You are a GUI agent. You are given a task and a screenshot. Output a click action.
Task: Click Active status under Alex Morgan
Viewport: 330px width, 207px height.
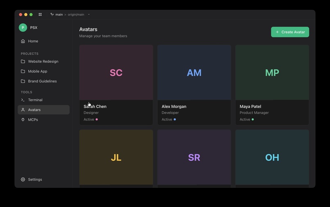pos(167,120)
